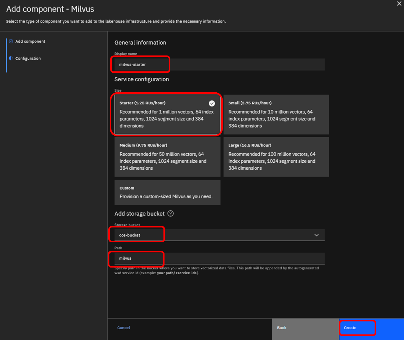Click the Add component step checkmark icon

tap(11, 41)
